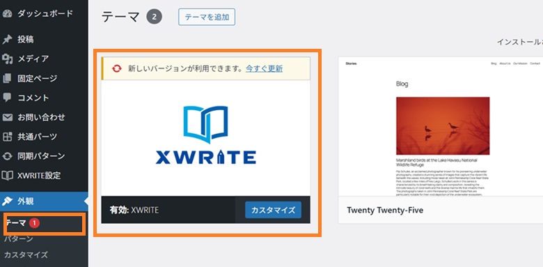Click the Dashboard gauge icon
Screen dimensions: 543x267
pyautogui.click(x=8, y=14)
